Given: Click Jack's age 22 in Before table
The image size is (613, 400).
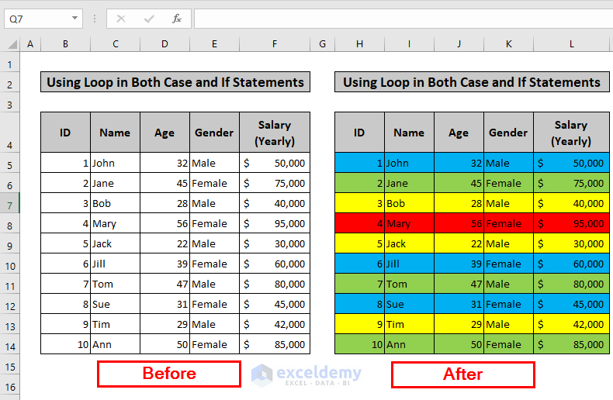Looking at the screenshot, I should (x=165, y=243).
